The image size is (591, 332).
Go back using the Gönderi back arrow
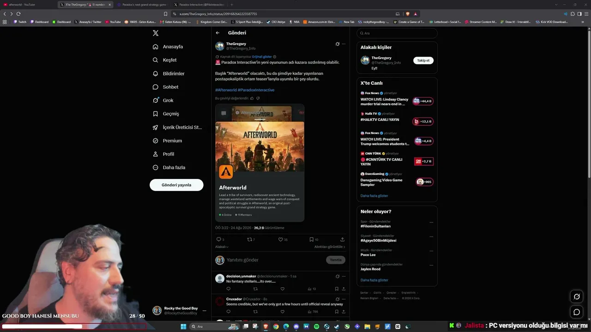[217, 33]
